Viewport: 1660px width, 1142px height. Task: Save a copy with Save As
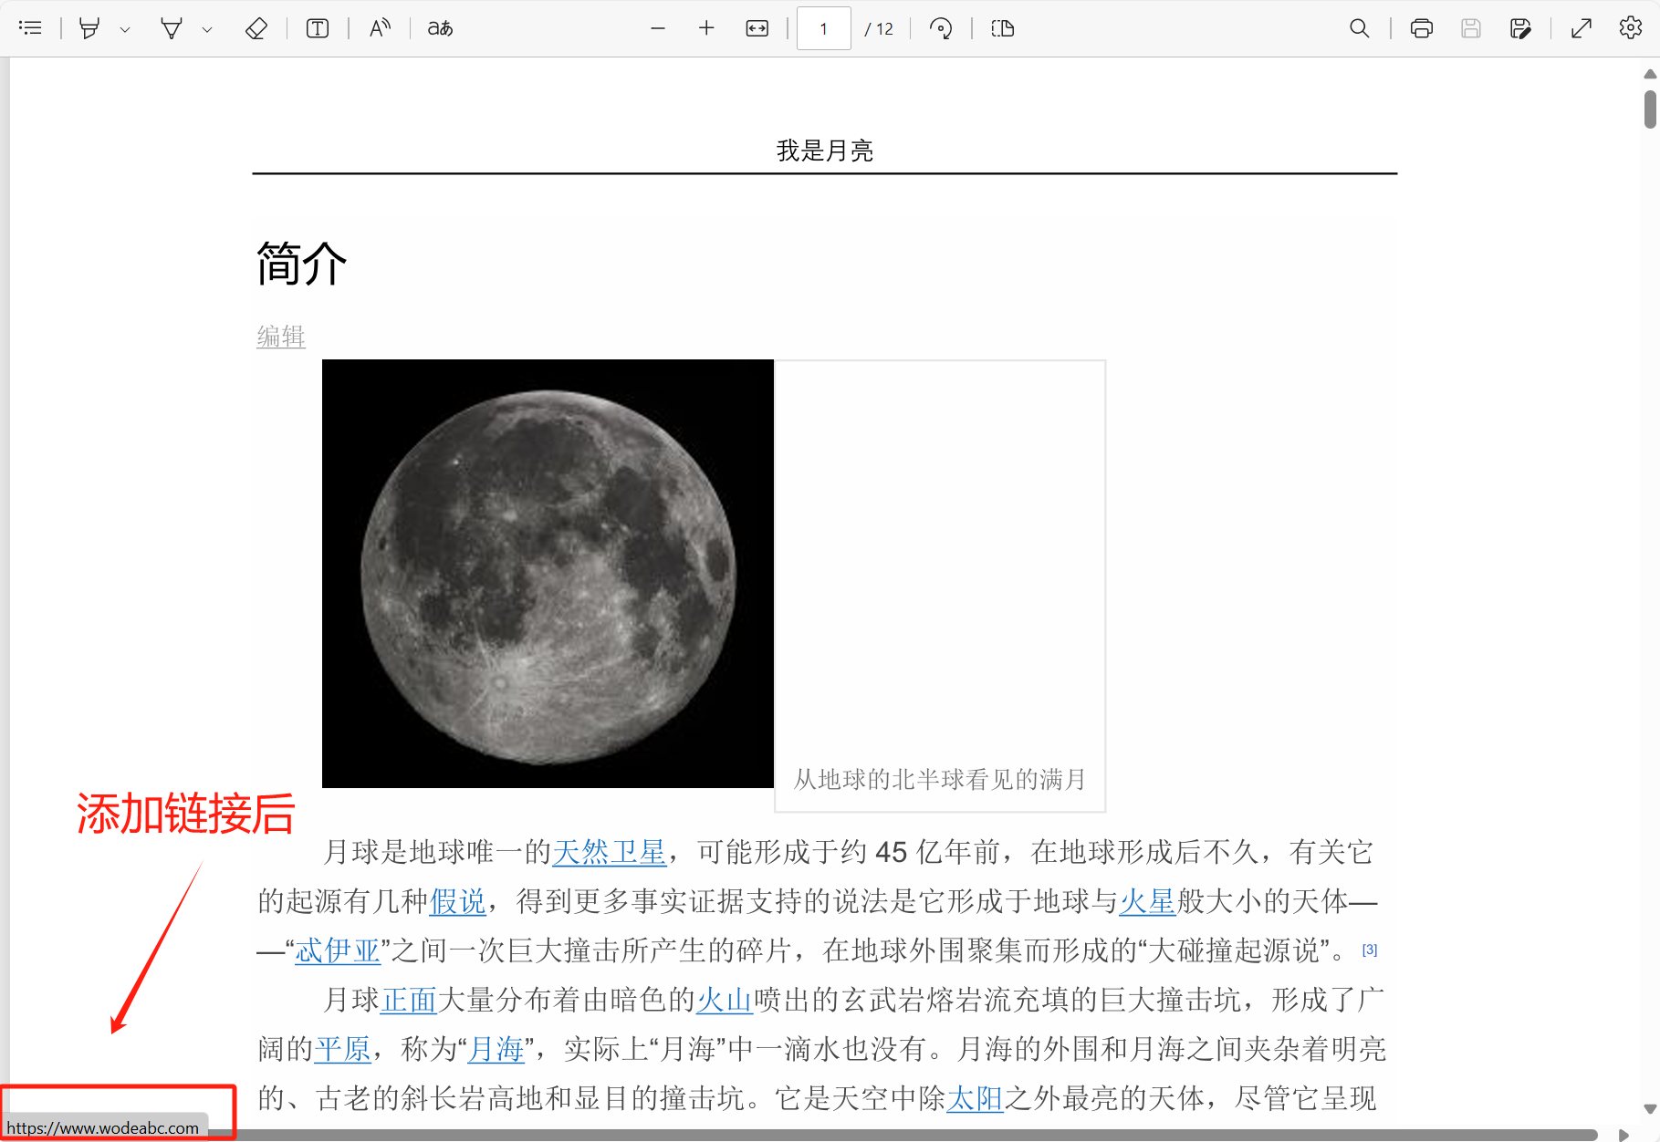(x=1521, y=28)
